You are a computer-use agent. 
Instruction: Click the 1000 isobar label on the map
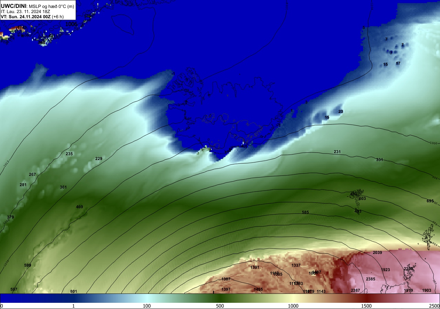click(433, 143)
